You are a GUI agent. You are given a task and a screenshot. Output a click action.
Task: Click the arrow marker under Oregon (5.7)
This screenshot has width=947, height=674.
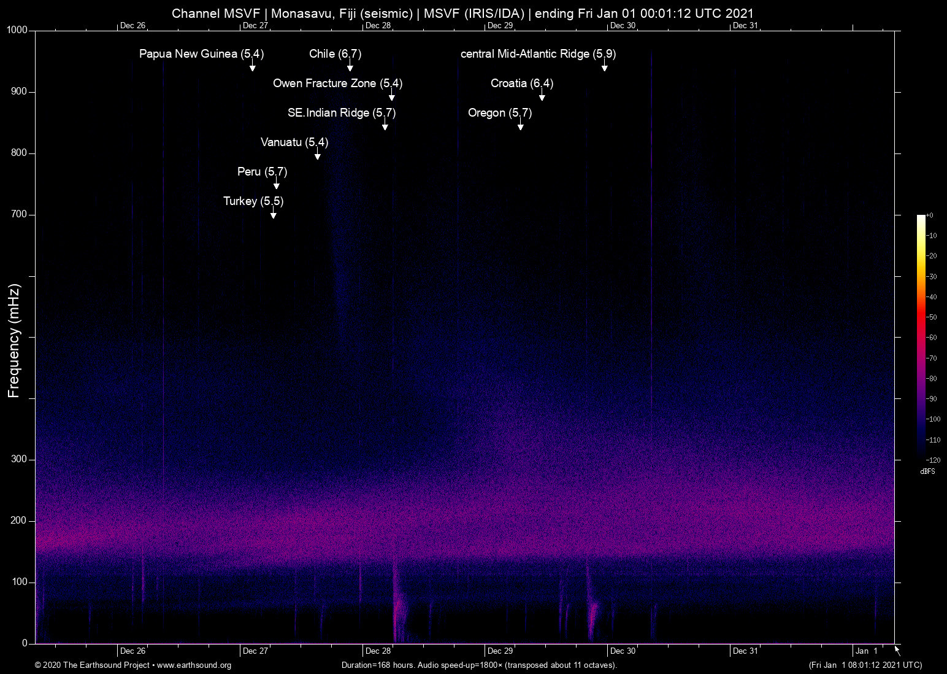520,126
